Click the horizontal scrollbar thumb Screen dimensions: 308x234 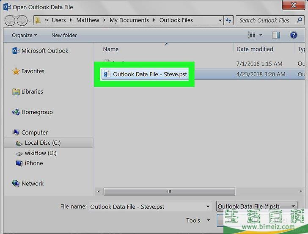pyautogui.click(x=169, y=191)
